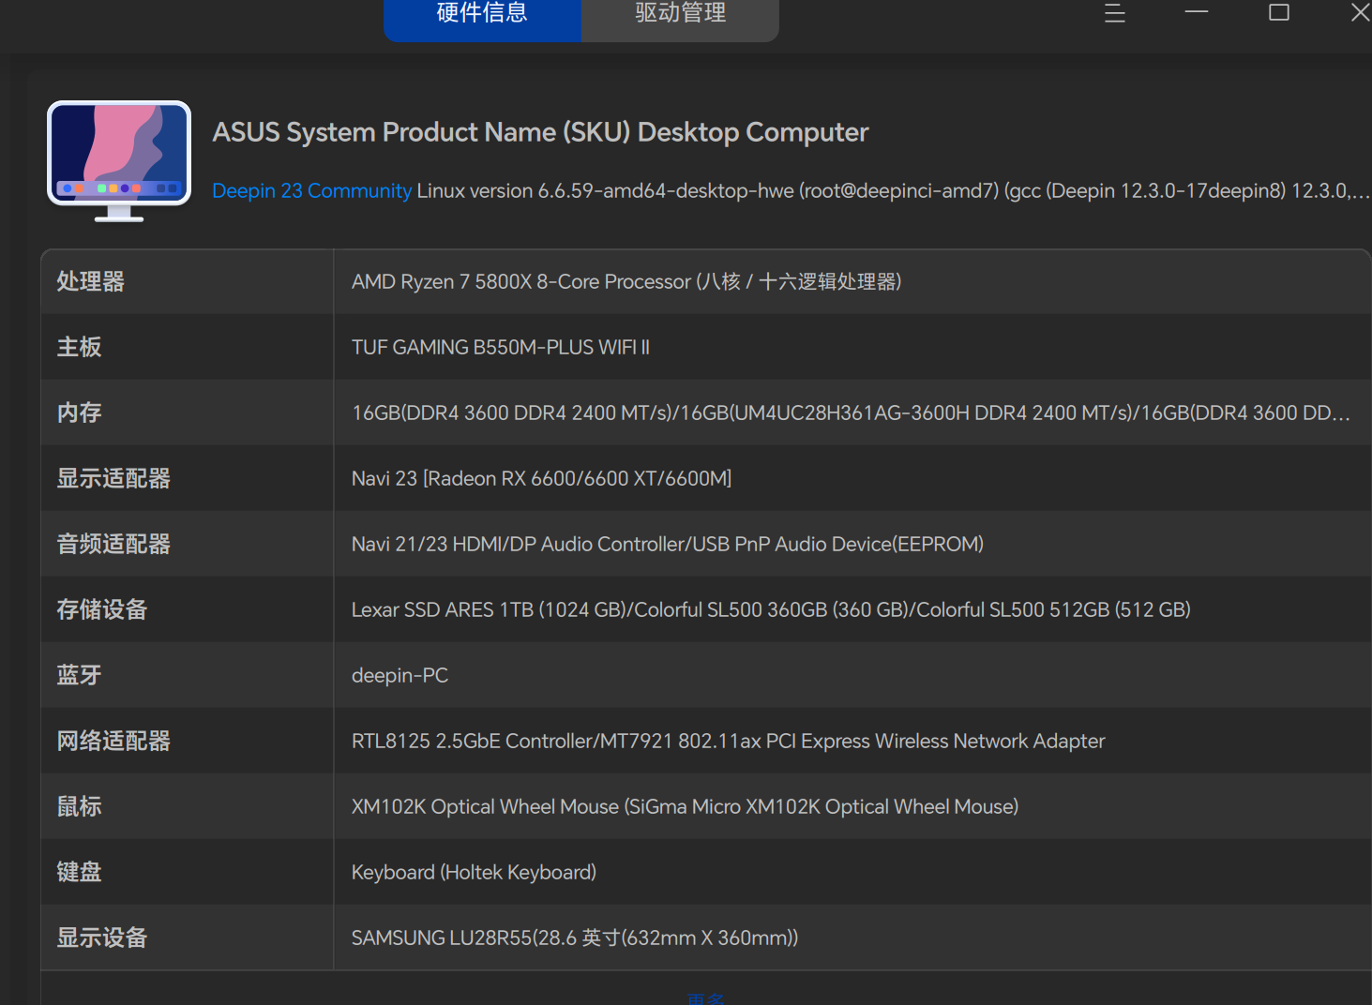The height and width of the screenshot is (1005, 1372).
Task: Click the Lexar SSD ARES 1TB storage value
Action: coord(771,609)
